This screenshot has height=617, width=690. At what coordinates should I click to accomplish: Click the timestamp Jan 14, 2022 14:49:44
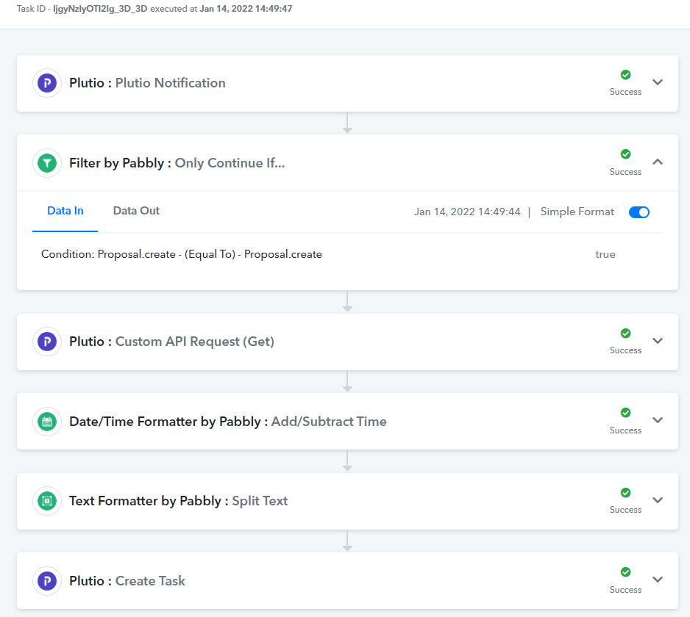click(x=467, y=212)
